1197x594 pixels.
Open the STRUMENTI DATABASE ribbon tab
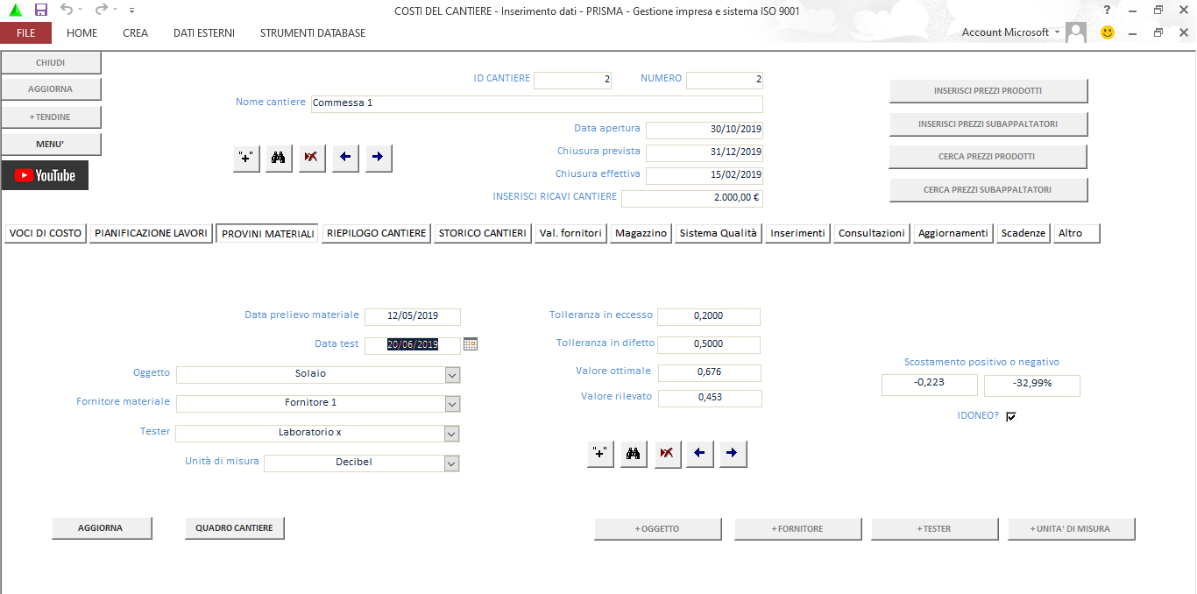pos(313,32)
